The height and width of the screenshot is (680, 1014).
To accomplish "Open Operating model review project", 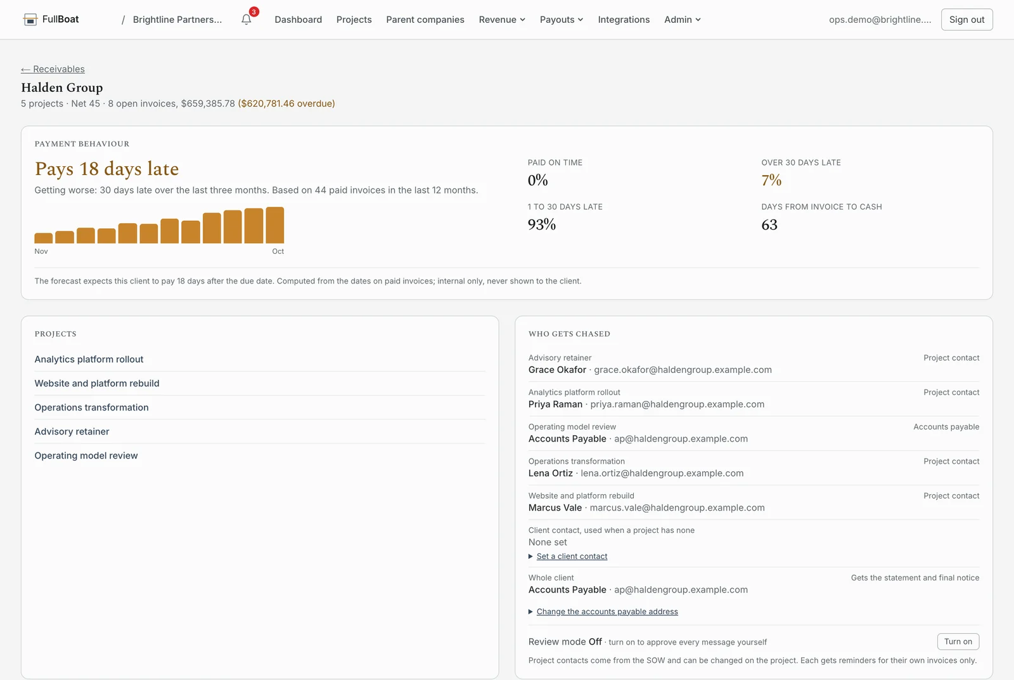I will 86,455.
